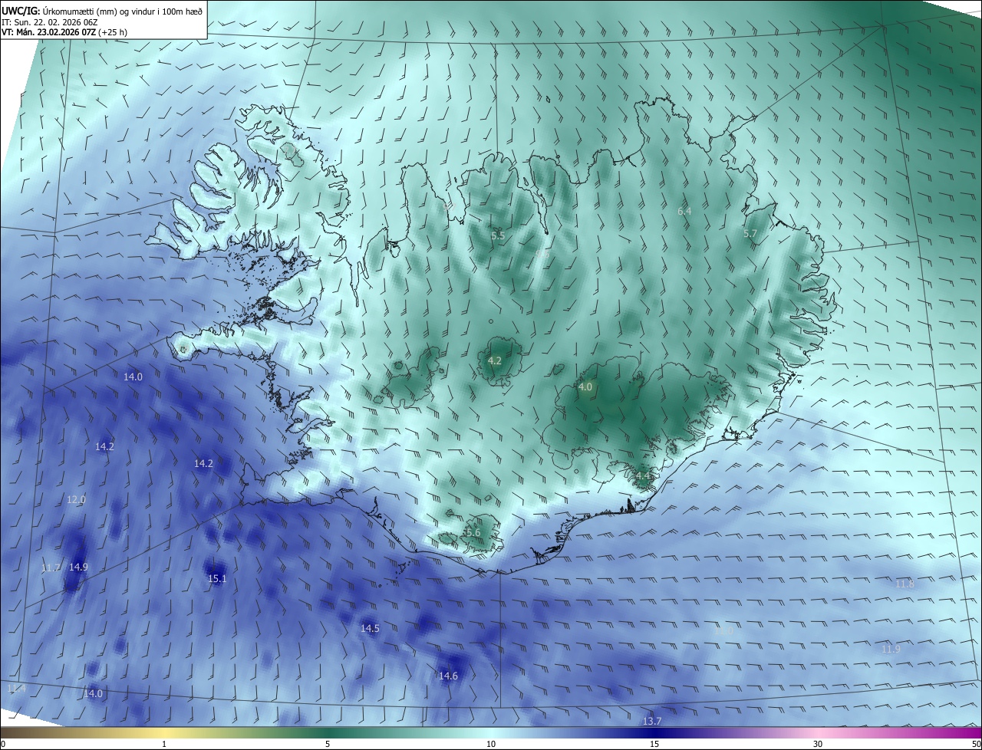This screenshot has width=982, height=750.
Task: Click the 5.6 value on the southern glacier
Action: (473, 533)
